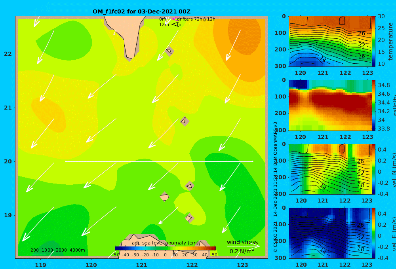Click the 'salinity' colorbar axis label
Image resolution: width=396 pixels, height=269 pixels.
coord(394,105)
